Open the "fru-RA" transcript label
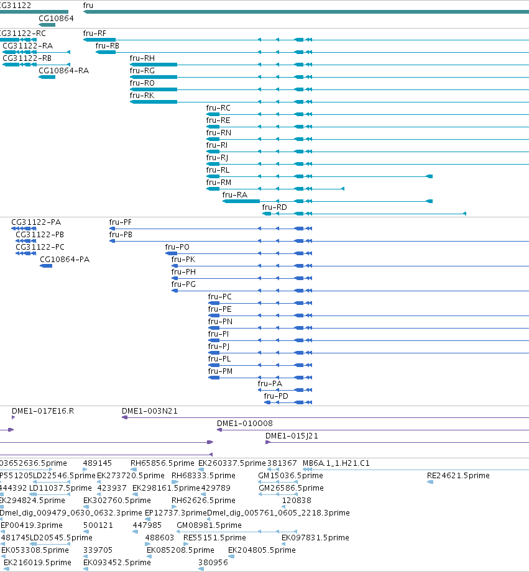This screenshot has width=529, height=572. coord(235,194)
